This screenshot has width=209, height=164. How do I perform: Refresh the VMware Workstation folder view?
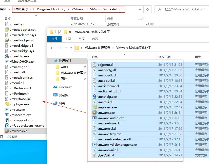(147, 9)
